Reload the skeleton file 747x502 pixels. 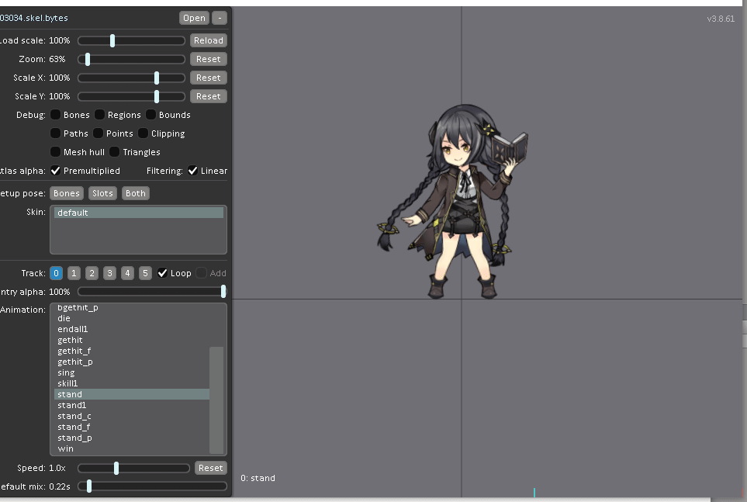(208, 40)
